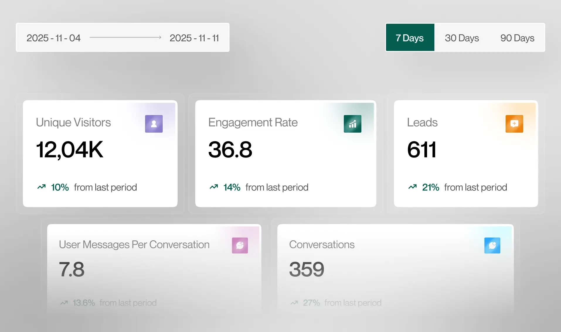561x332 pixels.
Task: Click the Conversations speech bubble icon
Action: click(x=492, y=245)
